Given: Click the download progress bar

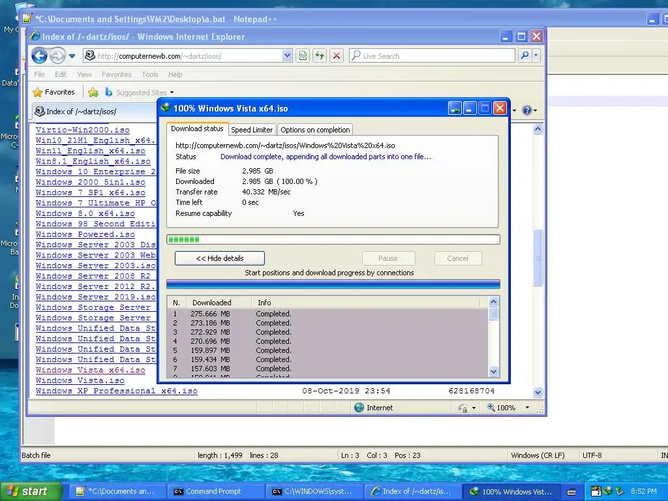Looking at the screenshot, I should [x=333, y=239].
